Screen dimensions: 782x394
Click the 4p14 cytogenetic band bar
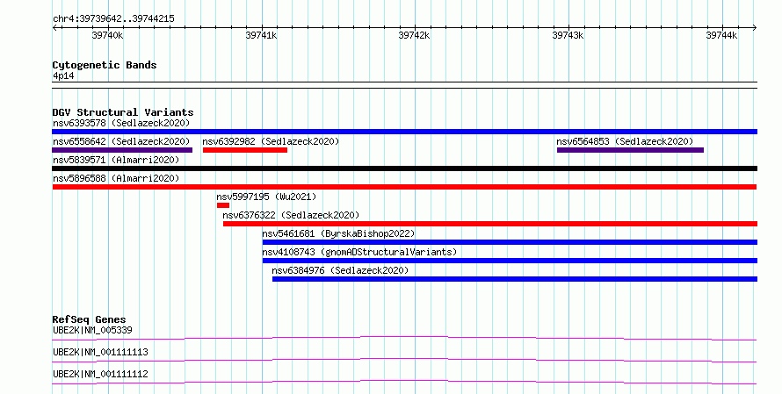pos(404,85)
